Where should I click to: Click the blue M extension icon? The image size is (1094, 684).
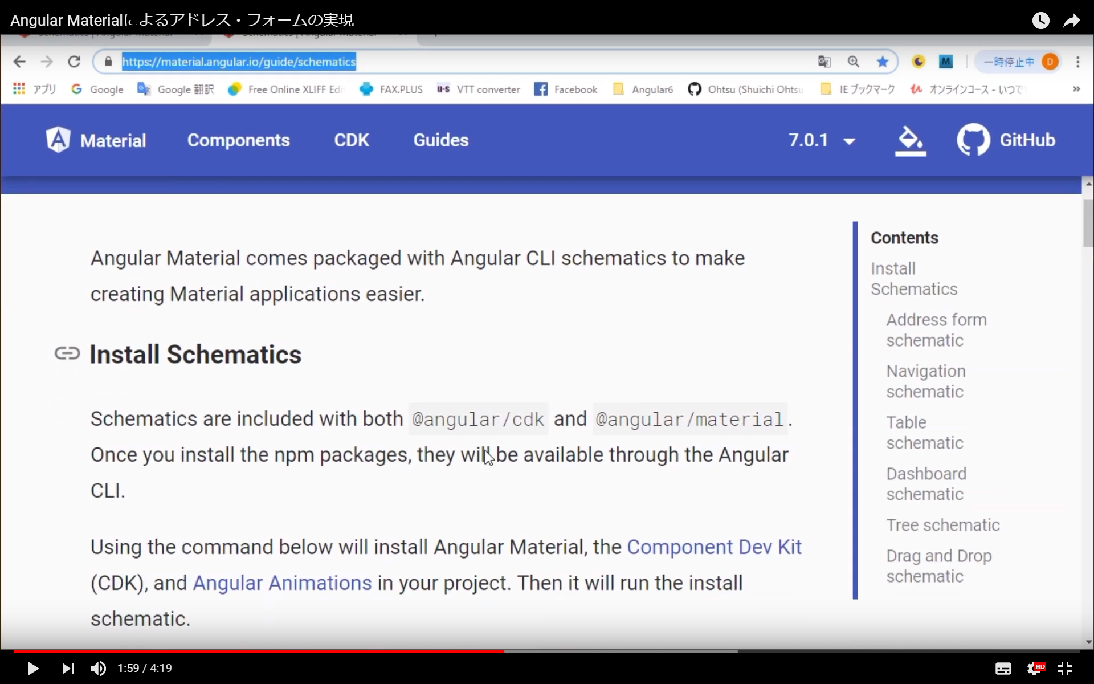click(x=946, y=62)
